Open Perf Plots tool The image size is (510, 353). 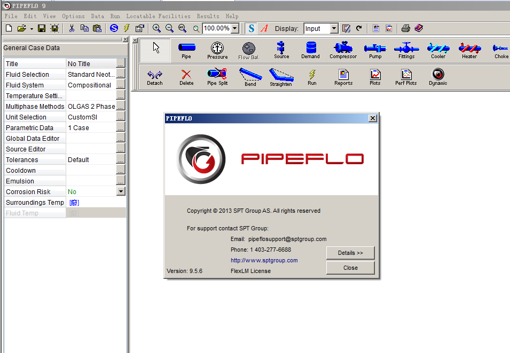click(x=406, y=77)
